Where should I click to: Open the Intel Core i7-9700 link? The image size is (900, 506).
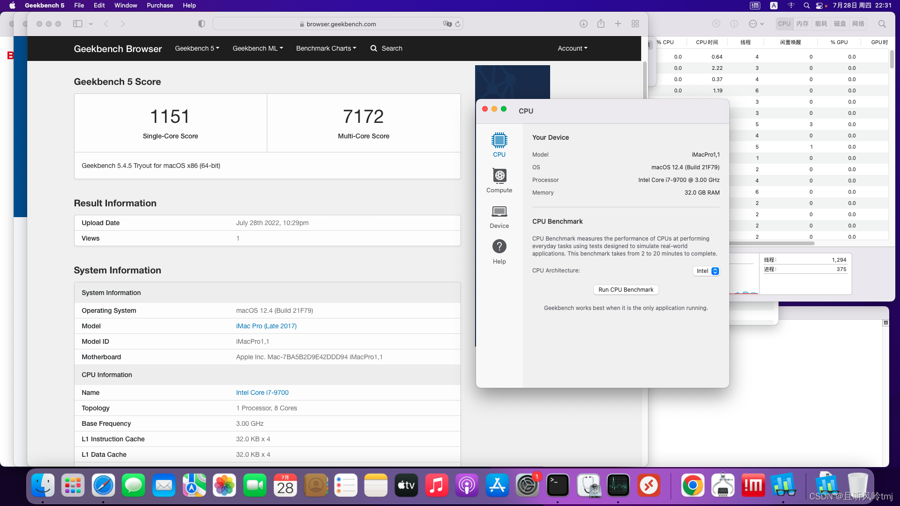click(x=262, y=393)
